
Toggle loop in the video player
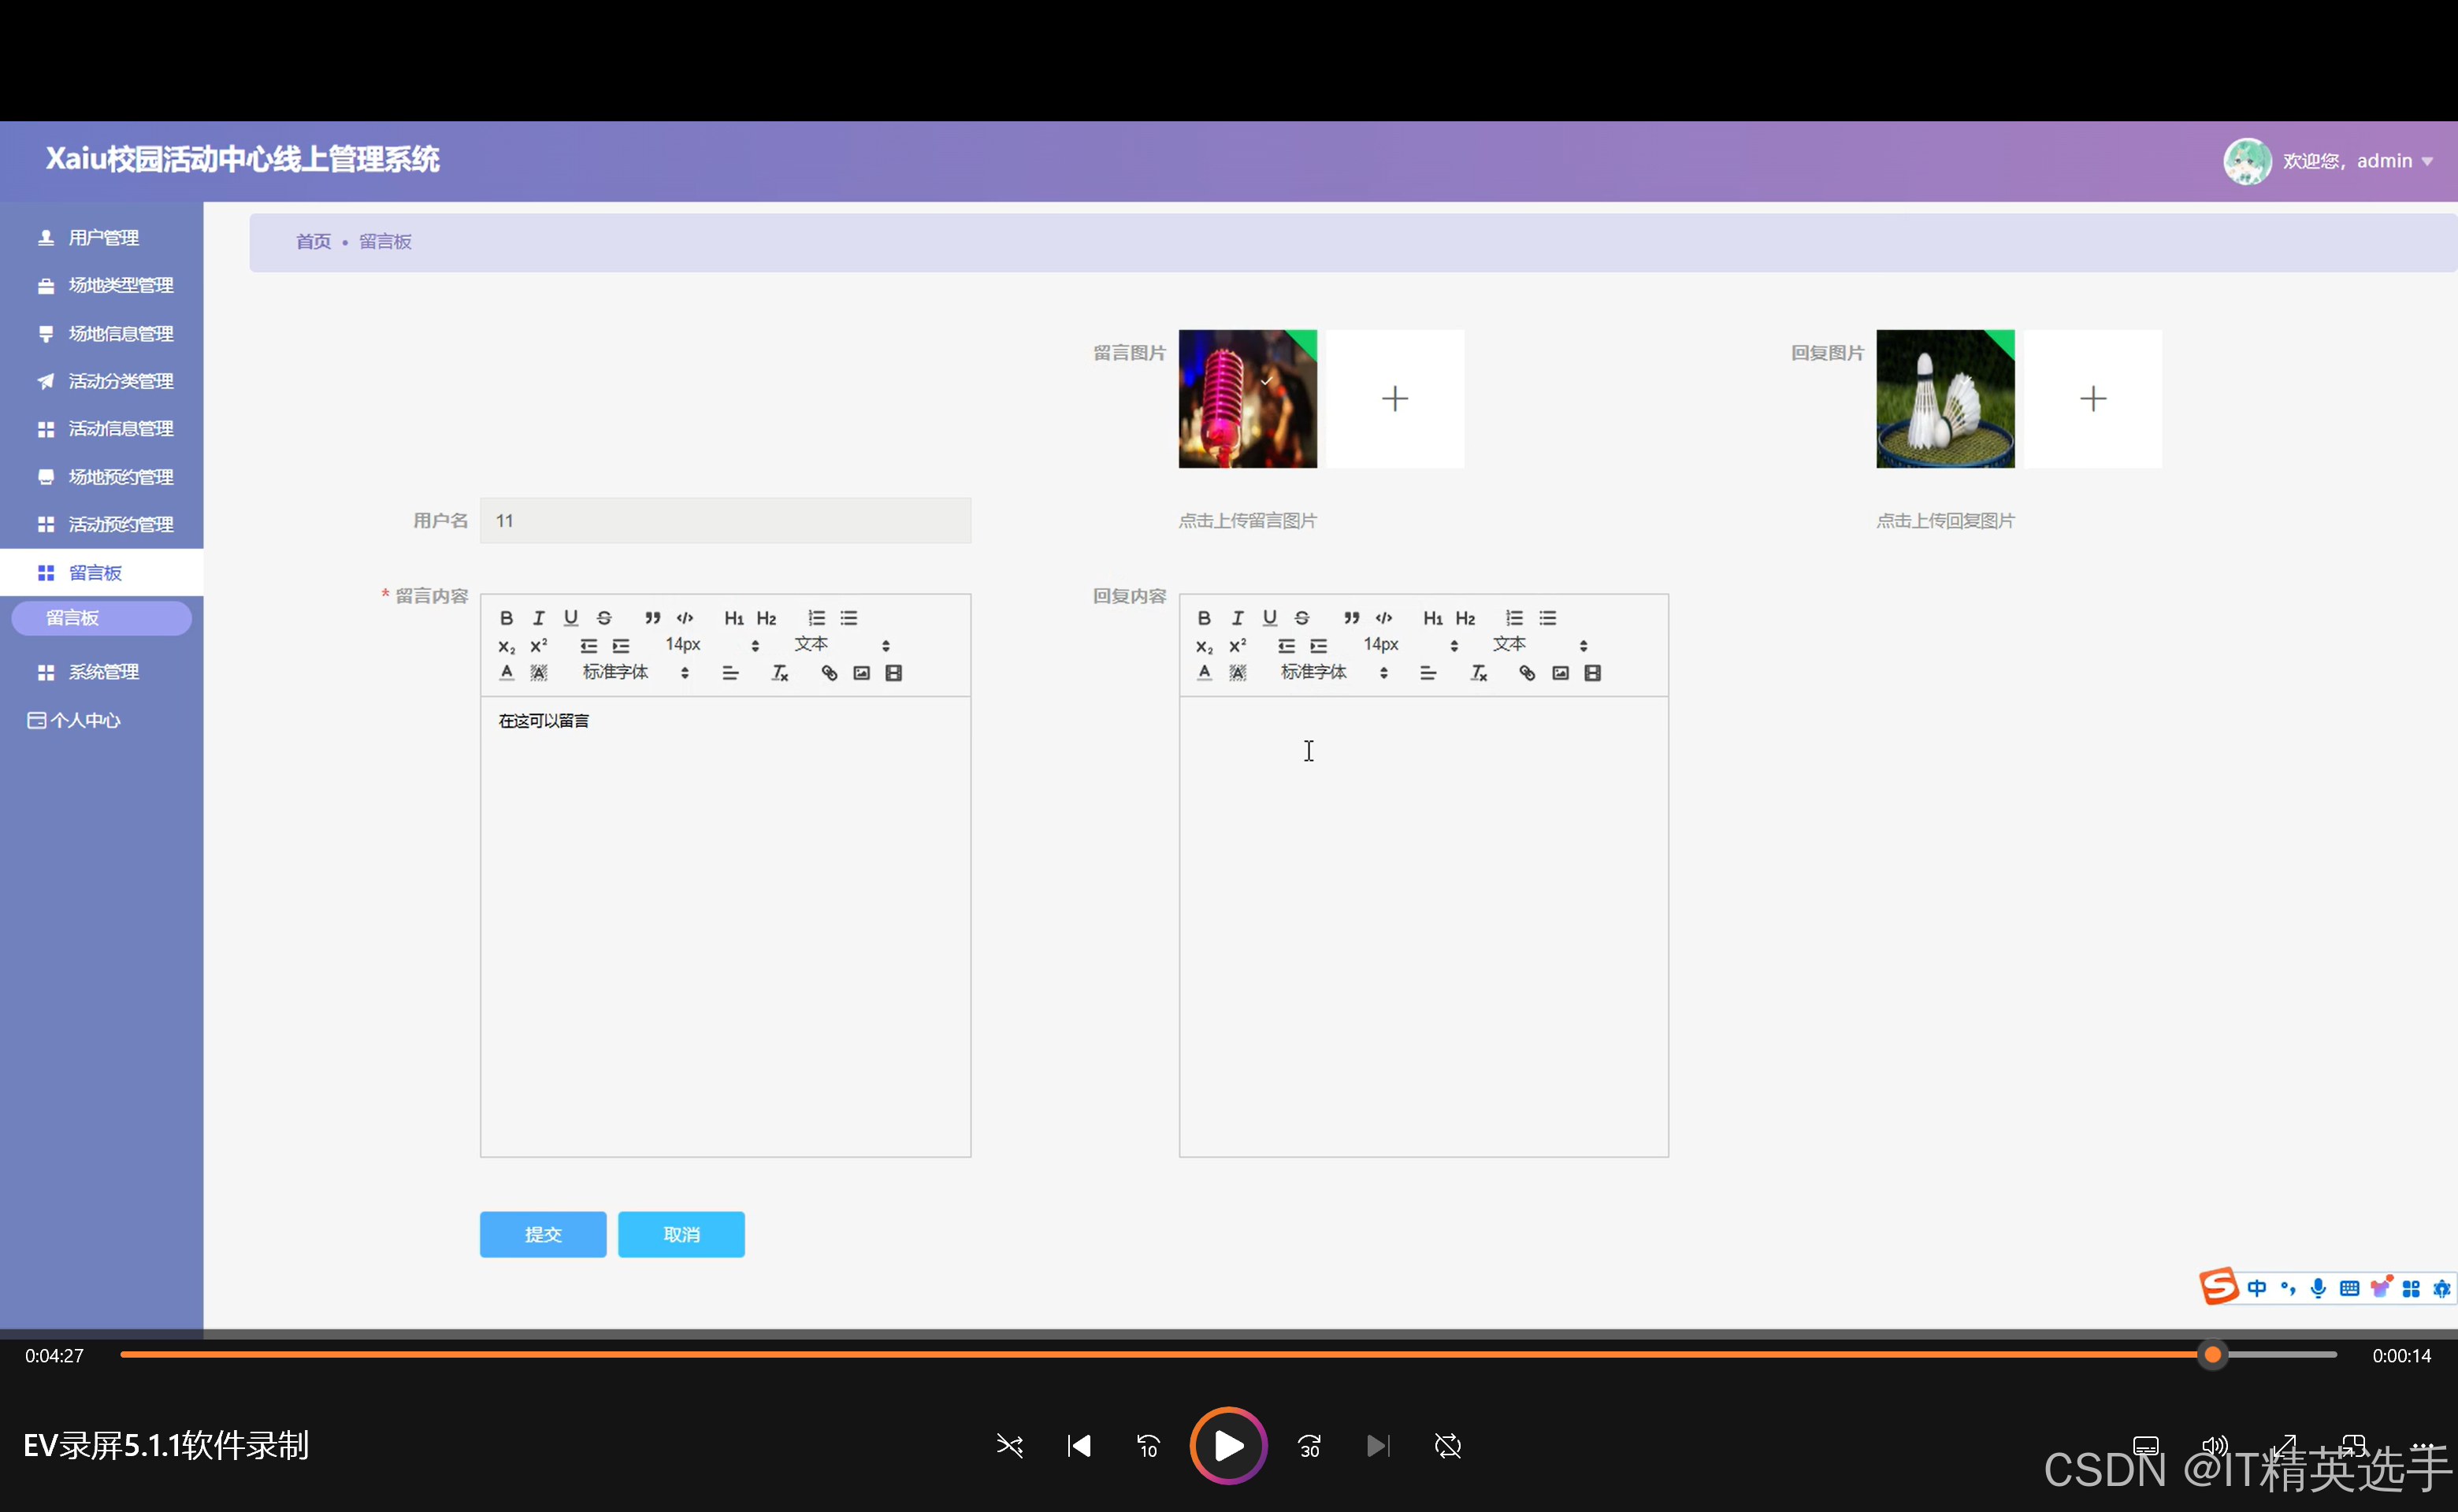pos(1447,1446)
